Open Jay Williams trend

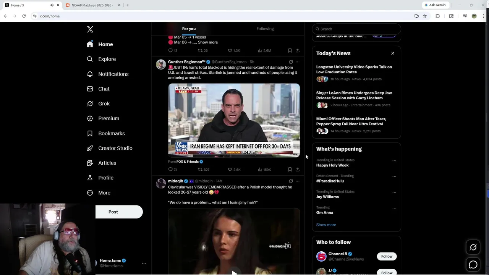327,197
